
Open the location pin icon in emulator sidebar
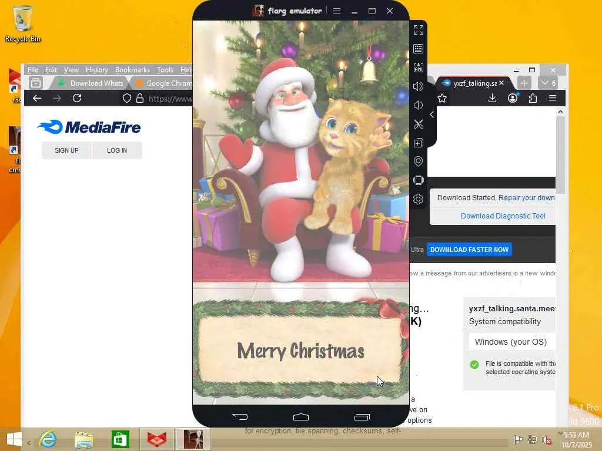(418, 161)
